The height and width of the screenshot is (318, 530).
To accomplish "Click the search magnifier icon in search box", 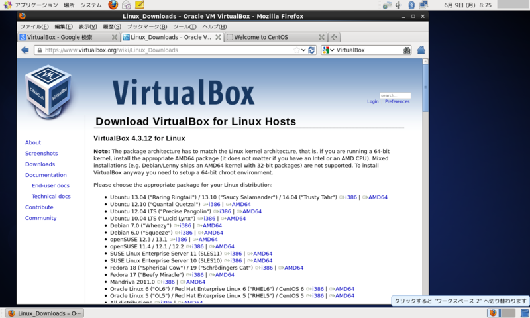I will point(407,50).
